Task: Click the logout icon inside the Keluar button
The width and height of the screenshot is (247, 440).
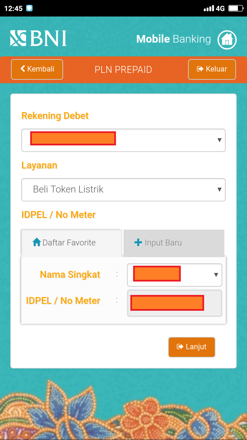Action: 201,69
